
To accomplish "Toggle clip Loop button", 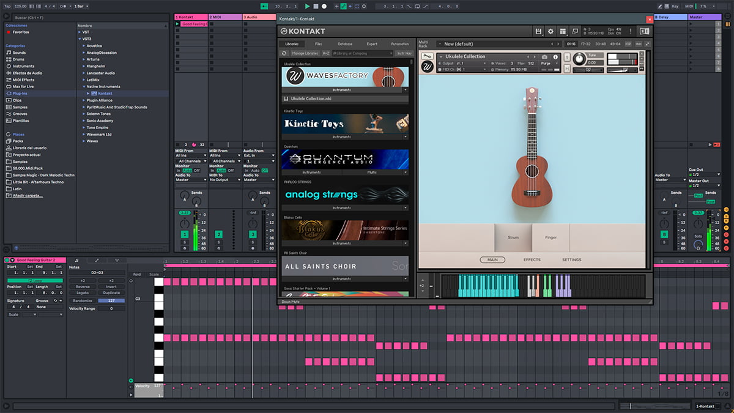I will coord(35,280).
